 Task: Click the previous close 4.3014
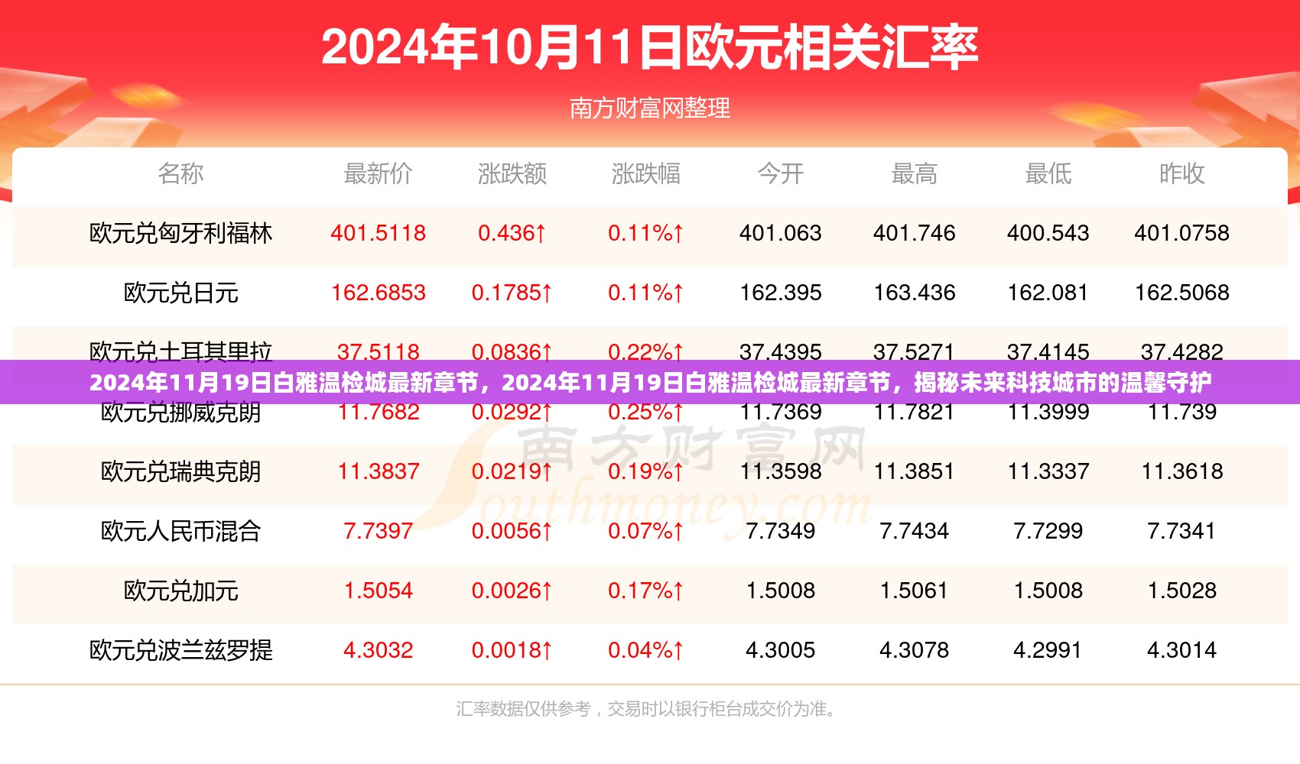tap(1181, 650)
